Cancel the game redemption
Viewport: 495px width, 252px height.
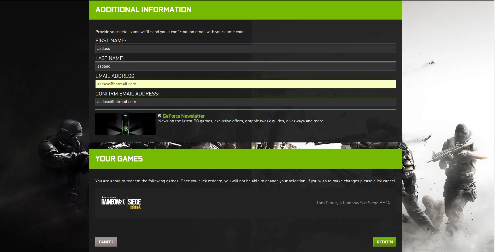(106, 242)
